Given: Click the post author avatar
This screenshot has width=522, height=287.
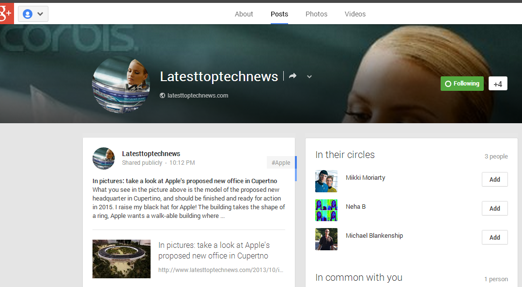Looking at the screenshot, I should point(104,158).
